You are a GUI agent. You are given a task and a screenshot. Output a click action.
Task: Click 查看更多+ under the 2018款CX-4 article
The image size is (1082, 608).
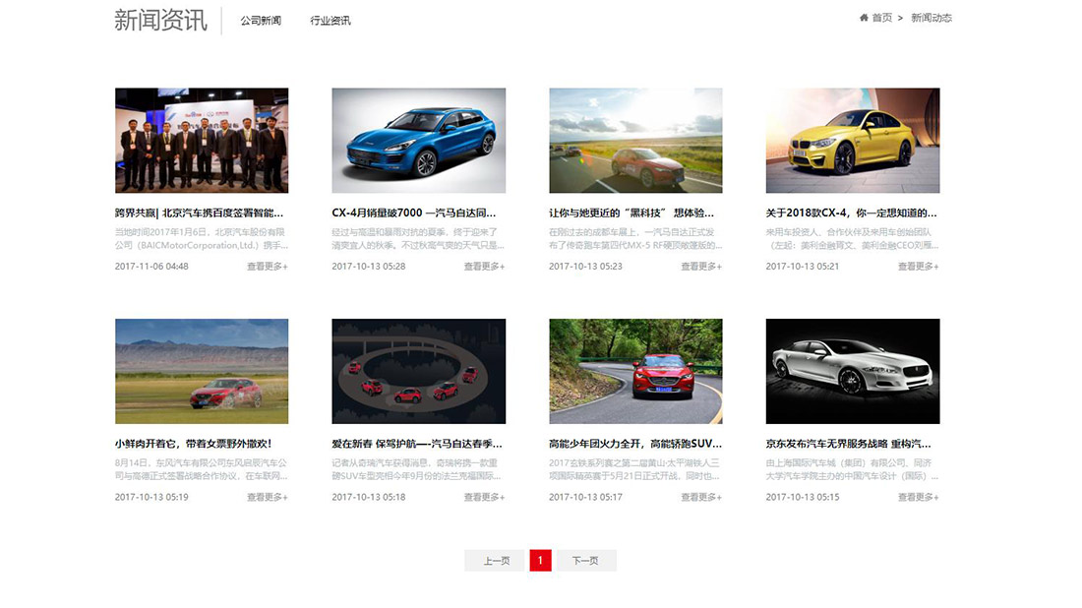[918, 267]
